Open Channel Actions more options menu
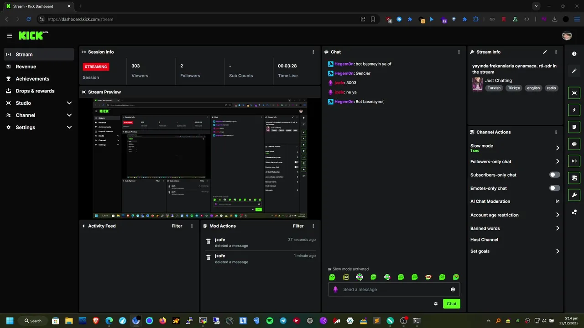 coord(556,132)
